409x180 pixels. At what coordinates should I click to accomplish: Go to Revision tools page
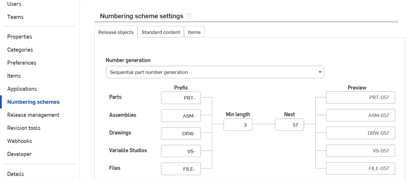(24, 128)
